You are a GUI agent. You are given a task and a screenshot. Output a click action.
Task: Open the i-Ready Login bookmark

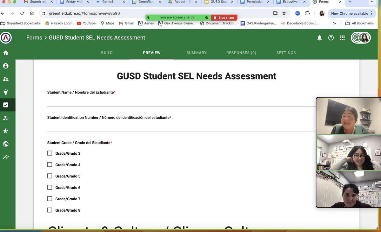[x=62, y=23]
